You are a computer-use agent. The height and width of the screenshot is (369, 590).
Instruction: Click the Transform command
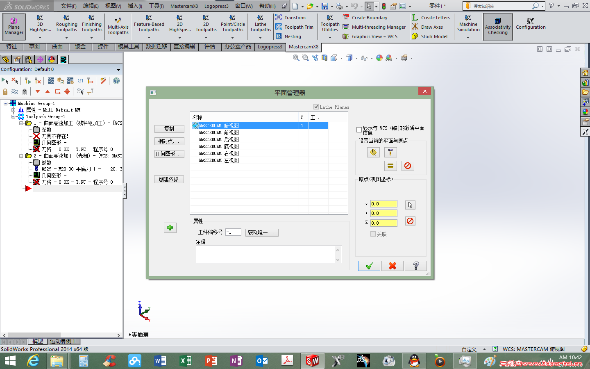290,18
